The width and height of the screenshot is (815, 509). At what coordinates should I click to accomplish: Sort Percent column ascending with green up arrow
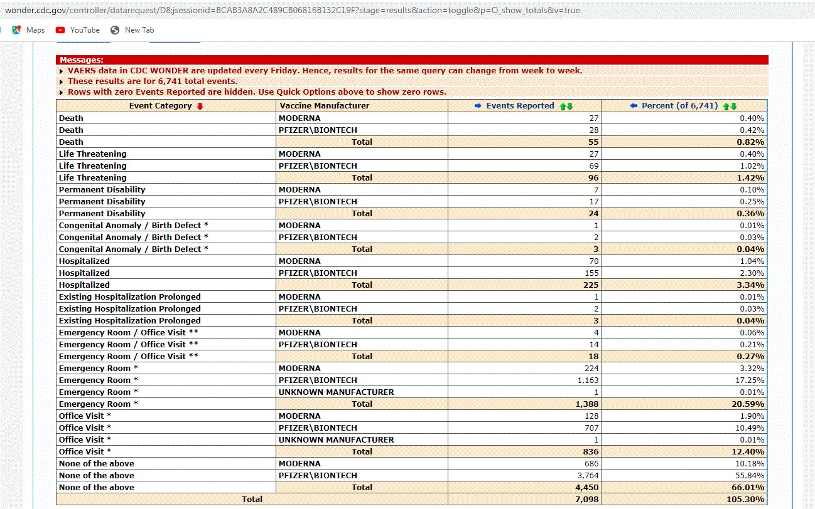coord(726,106)
